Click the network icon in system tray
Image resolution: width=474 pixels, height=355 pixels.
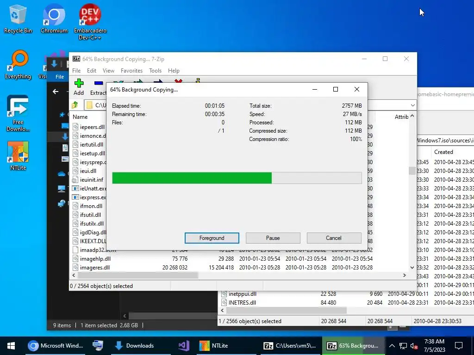tap(403, 346)
